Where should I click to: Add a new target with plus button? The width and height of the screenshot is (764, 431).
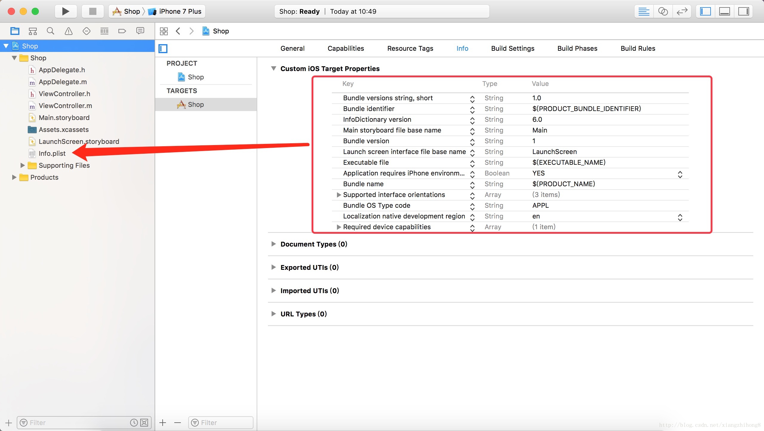click(163, 423)
